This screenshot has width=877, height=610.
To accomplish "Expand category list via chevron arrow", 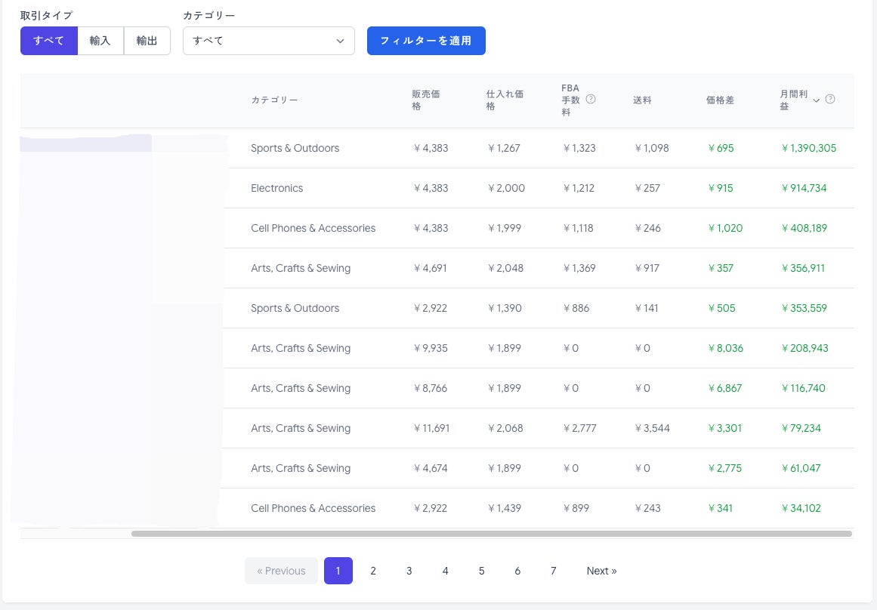I will click(340, 42).
